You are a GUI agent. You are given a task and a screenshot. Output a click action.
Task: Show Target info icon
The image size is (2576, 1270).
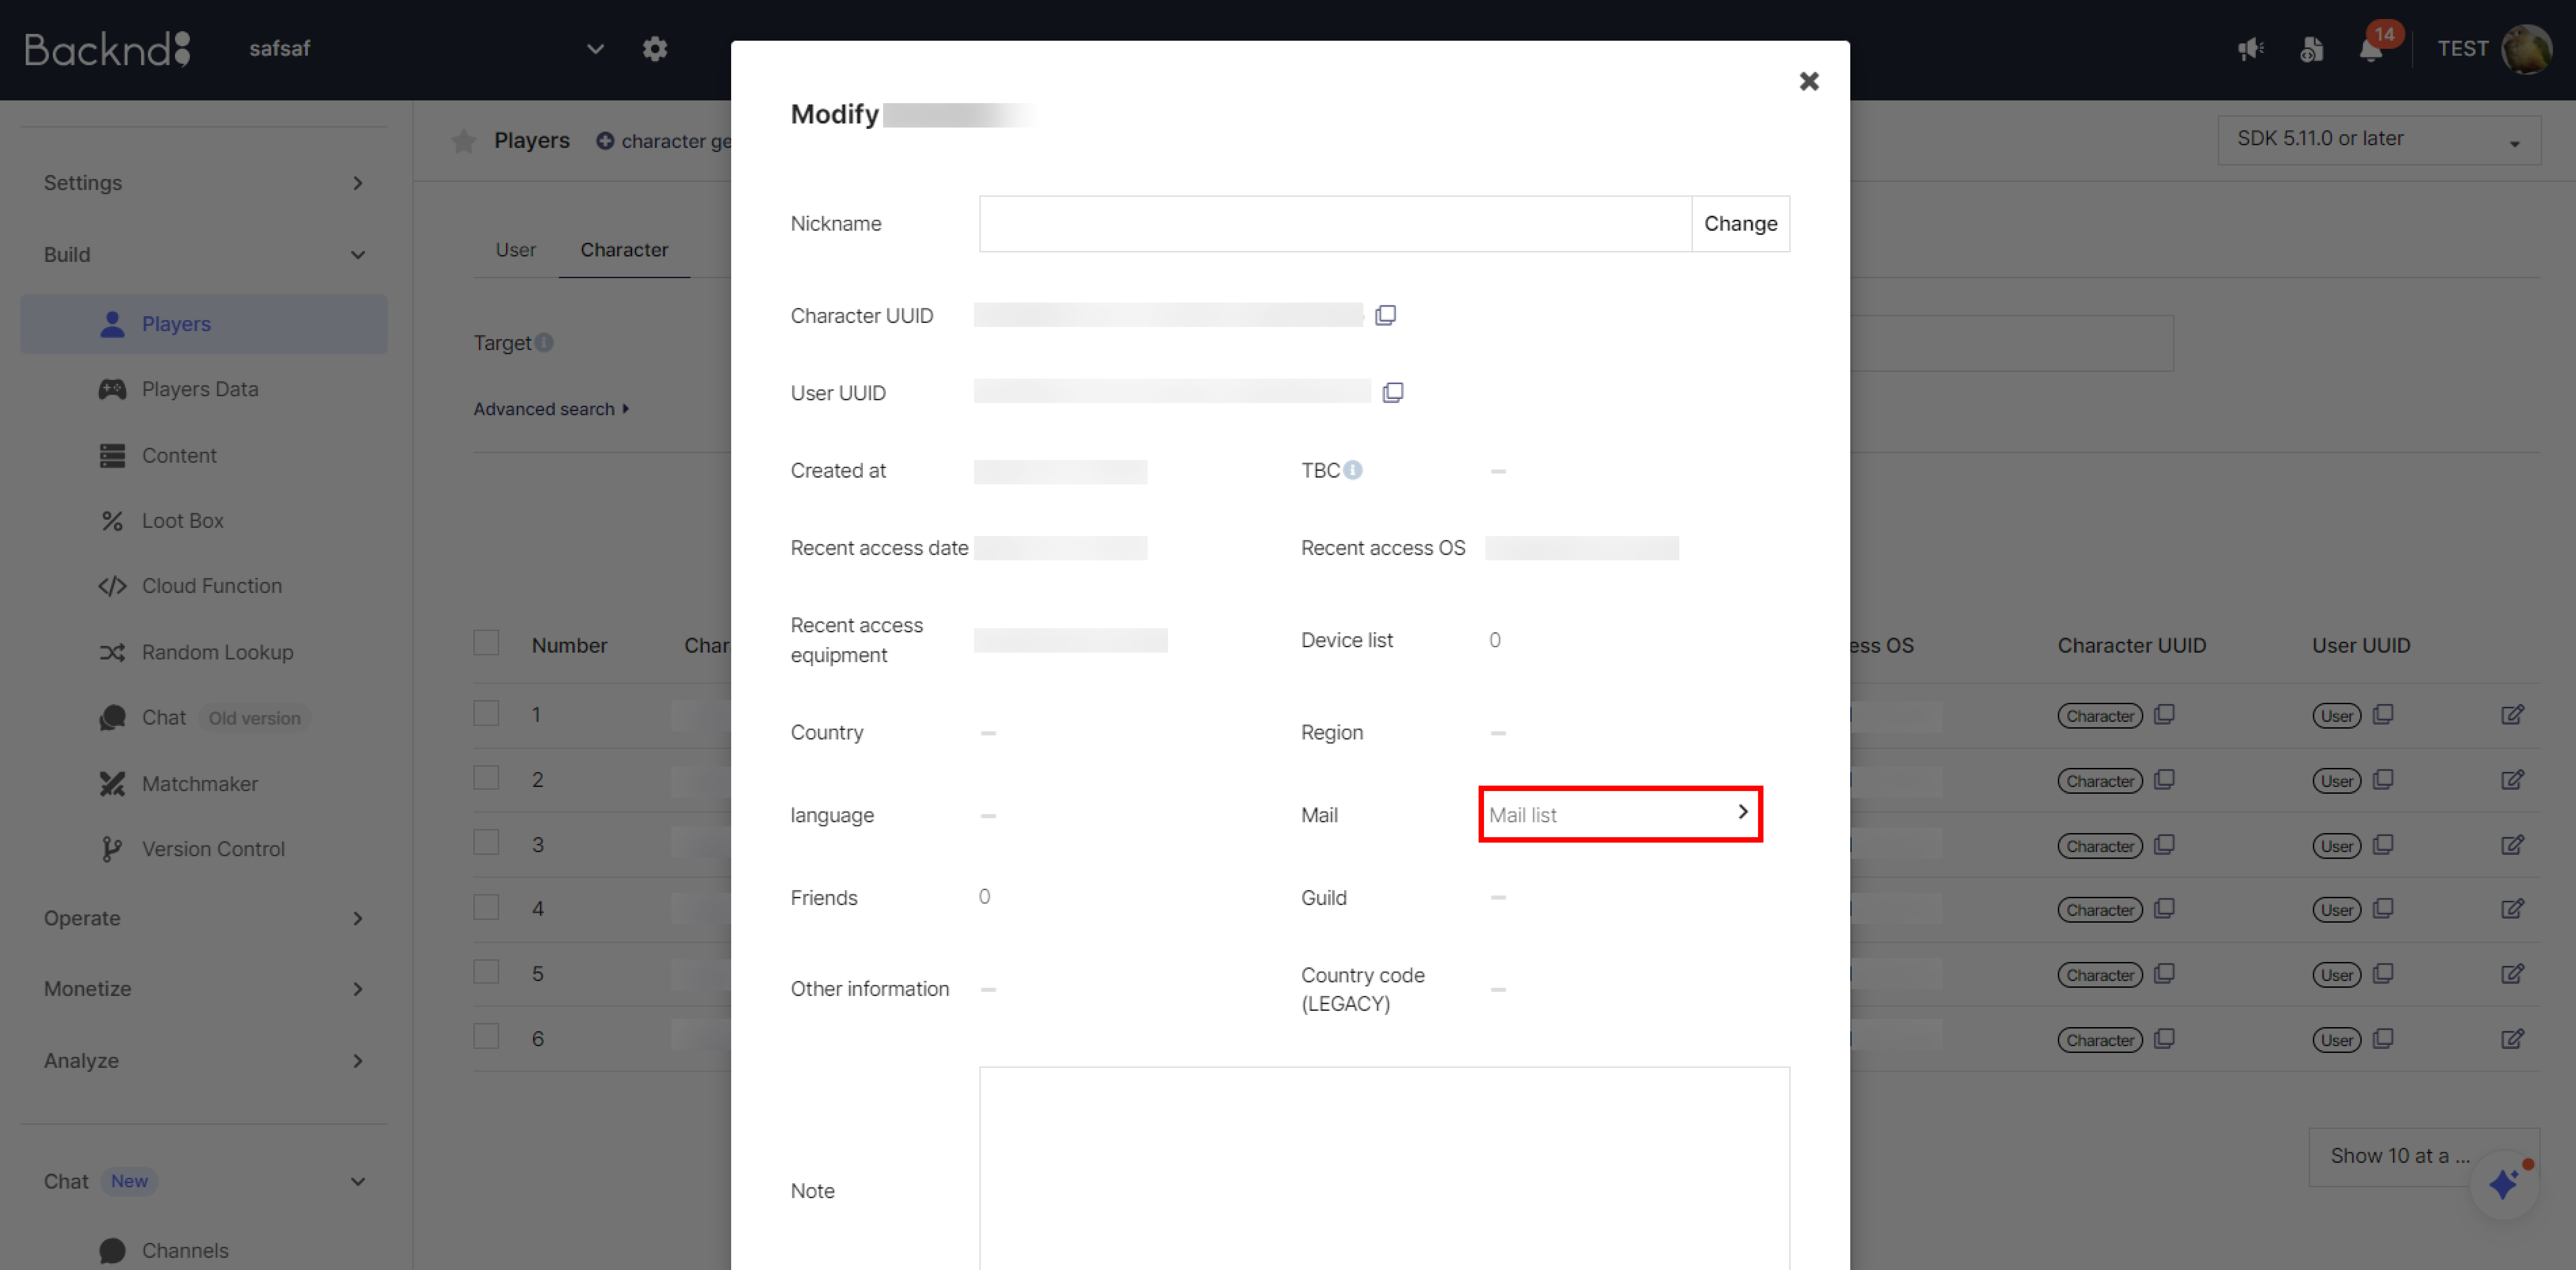click(544, 343)
